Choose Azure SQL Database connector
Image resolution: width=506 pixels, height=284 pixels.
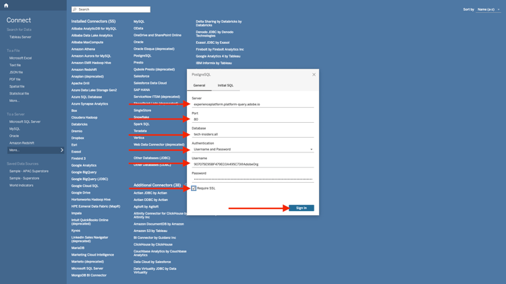pos(86,97)
